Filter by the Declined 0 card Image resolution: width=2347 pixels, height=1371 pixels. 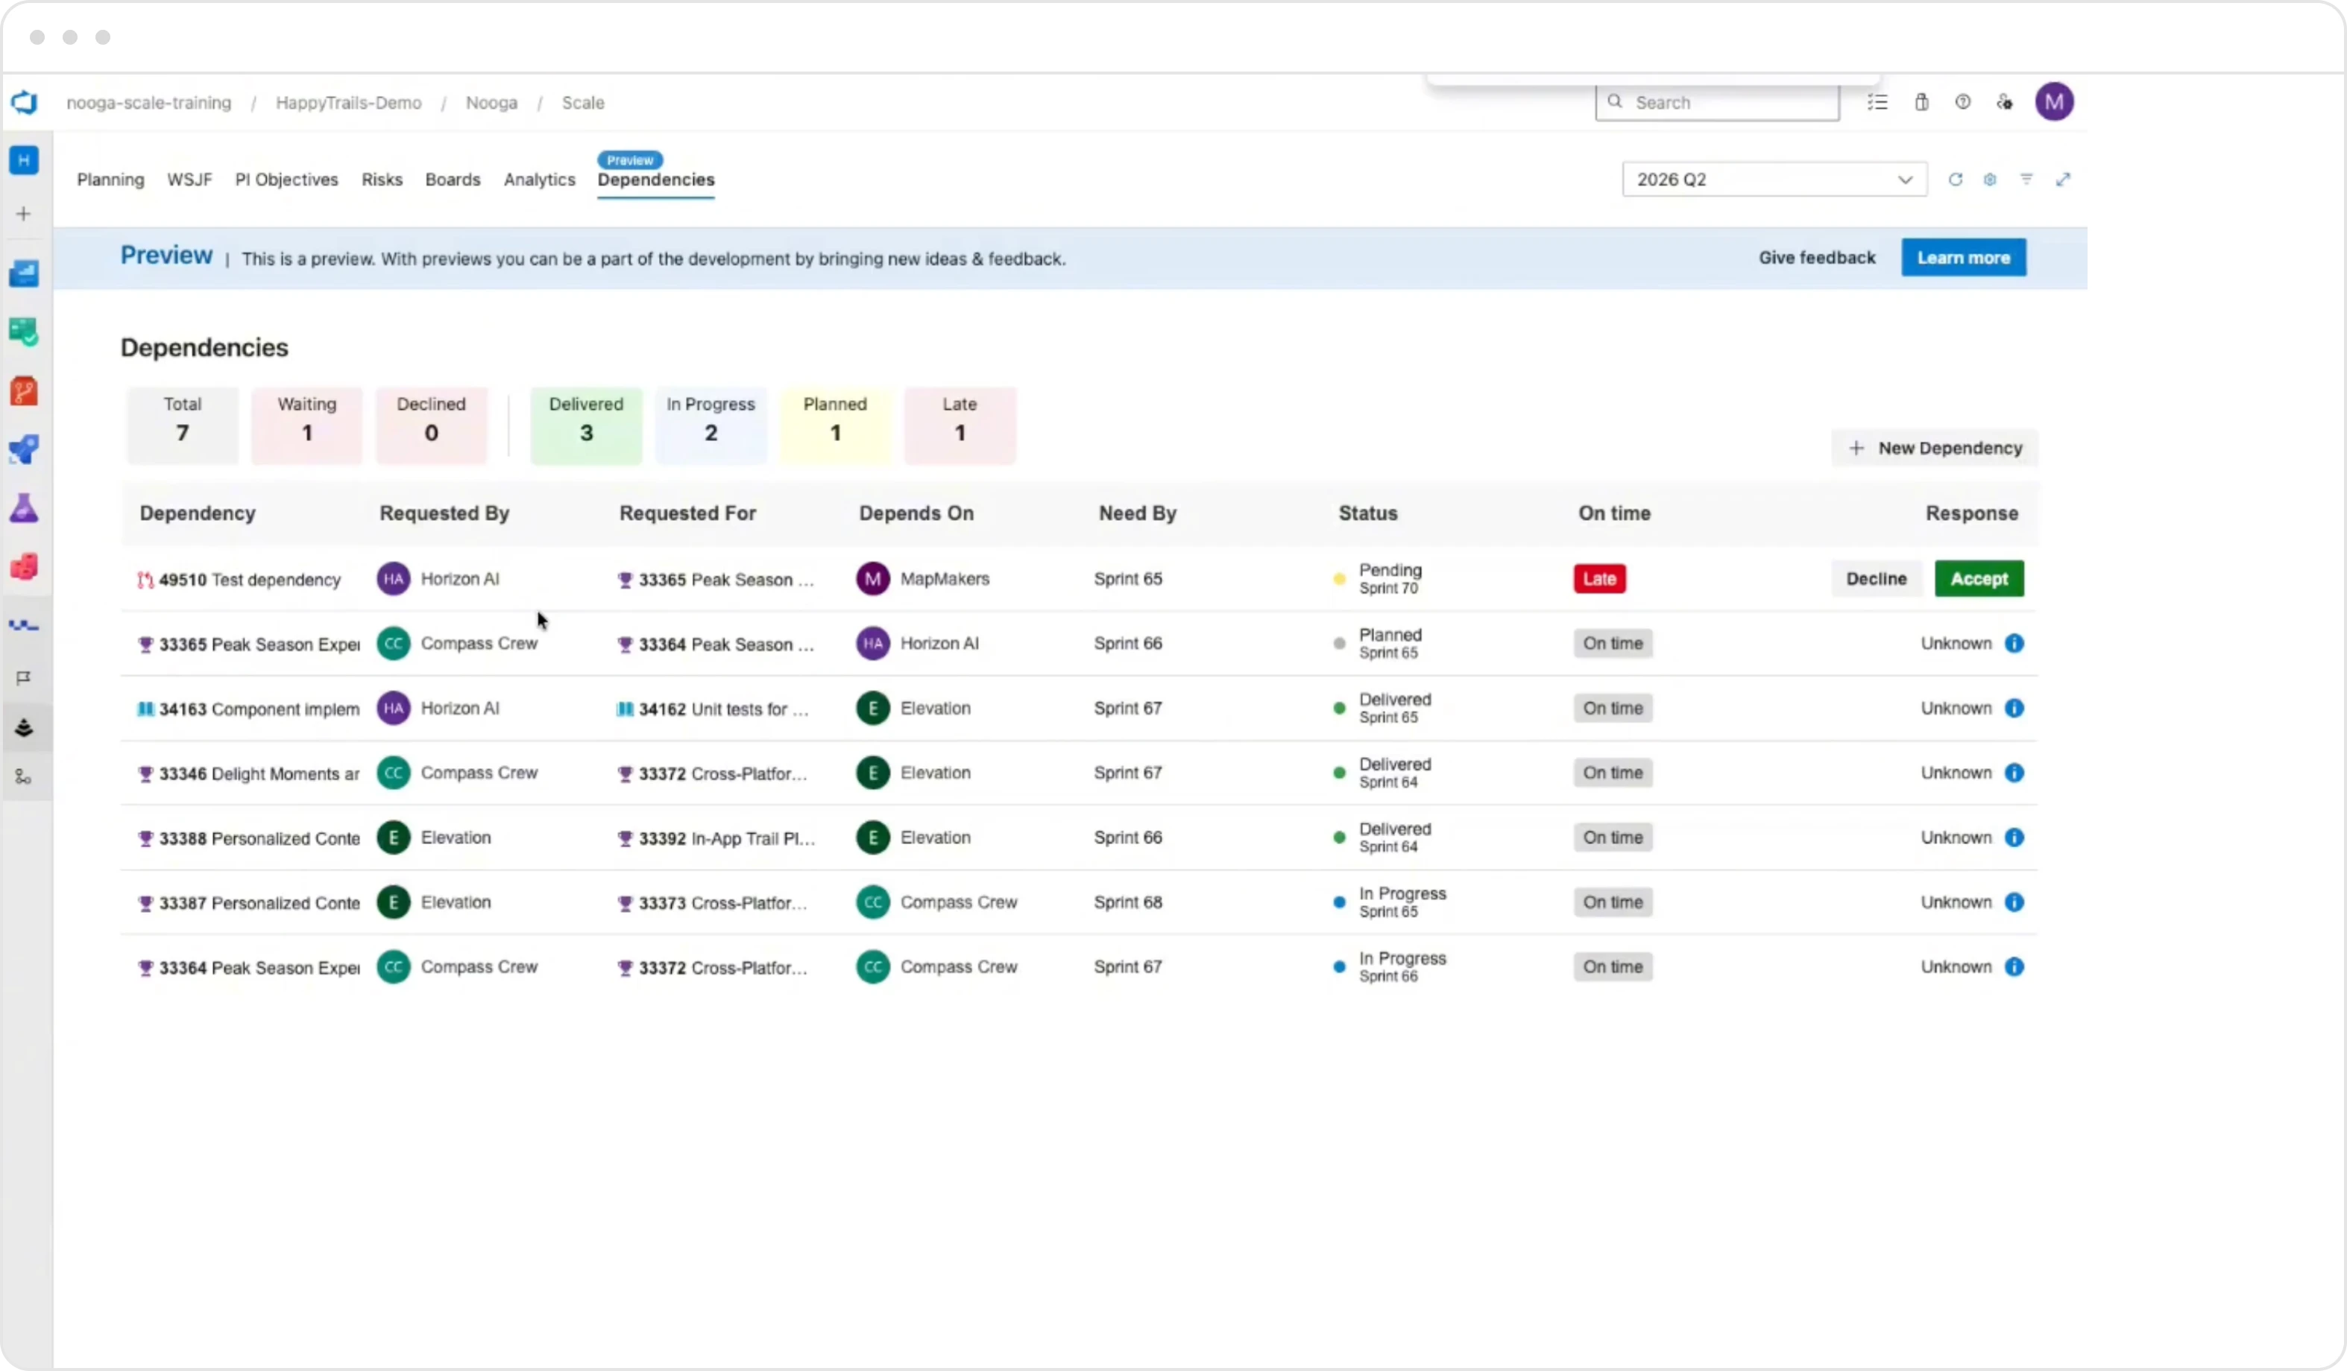(x=431, y=425)
